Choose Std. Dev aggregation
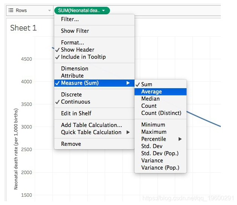Screen dimensions: 237x205 (x=161, y=146)
